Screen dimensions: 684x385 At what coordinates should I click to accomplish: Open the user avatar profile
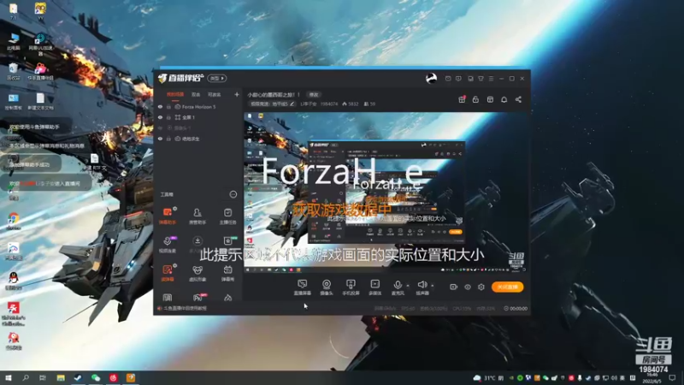click(431, 79)
